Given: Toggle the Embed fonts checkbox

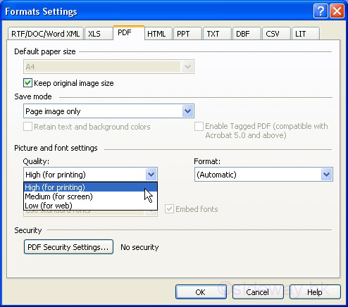Looking at the screenshot, I should click(169, 209).
